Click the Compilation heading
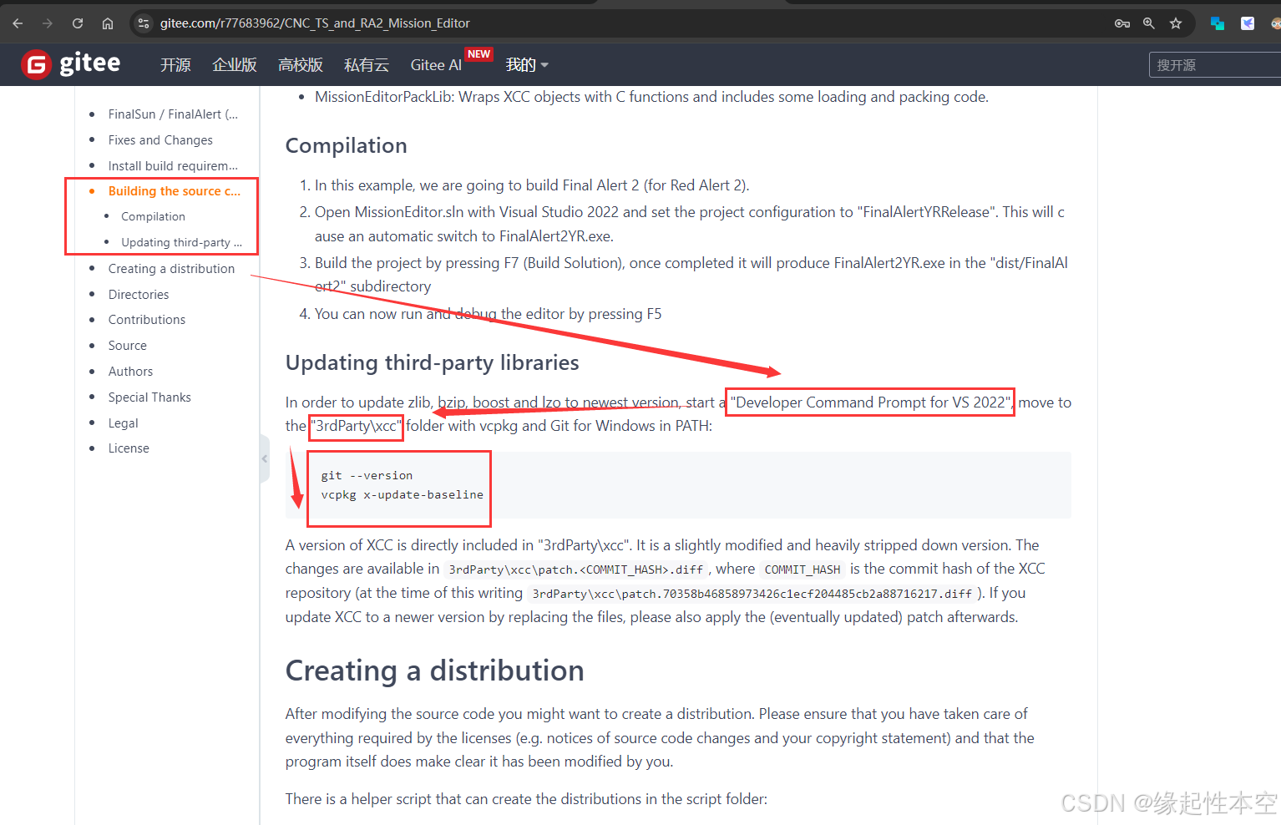 [347, 146]
